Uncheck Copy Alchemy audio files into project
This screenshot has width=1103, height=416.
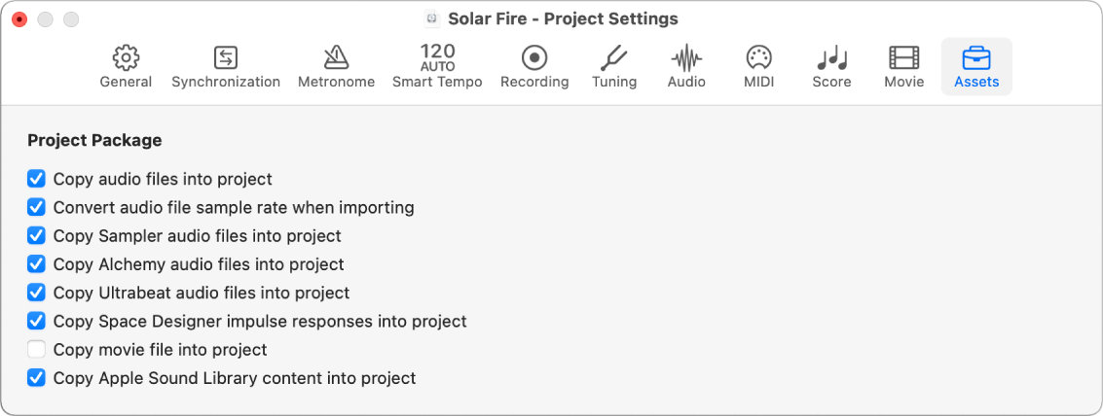tap(37, 263)
